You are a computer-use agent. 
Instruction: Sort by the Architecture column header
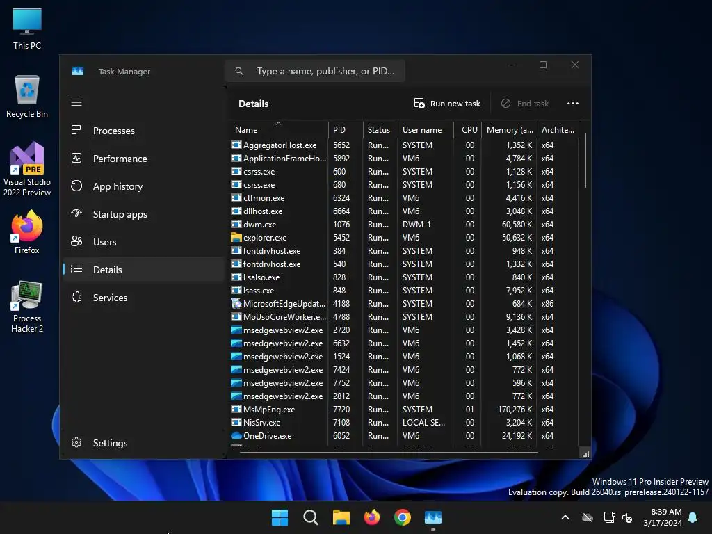(558, 129)
